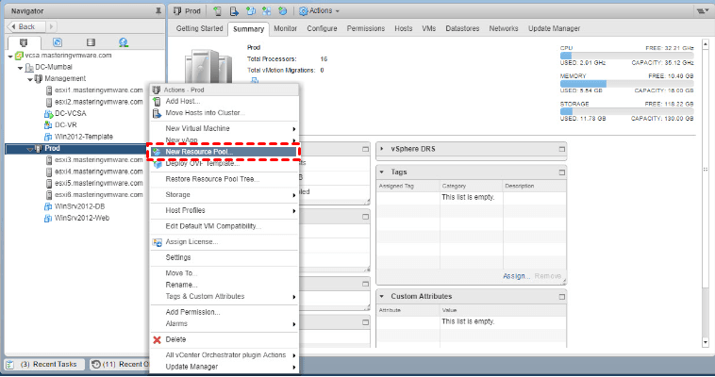Collapse the vcsa.masteringvmware.com tree node
The width and height of the screenshot is (715, 377).
(10, 56)
